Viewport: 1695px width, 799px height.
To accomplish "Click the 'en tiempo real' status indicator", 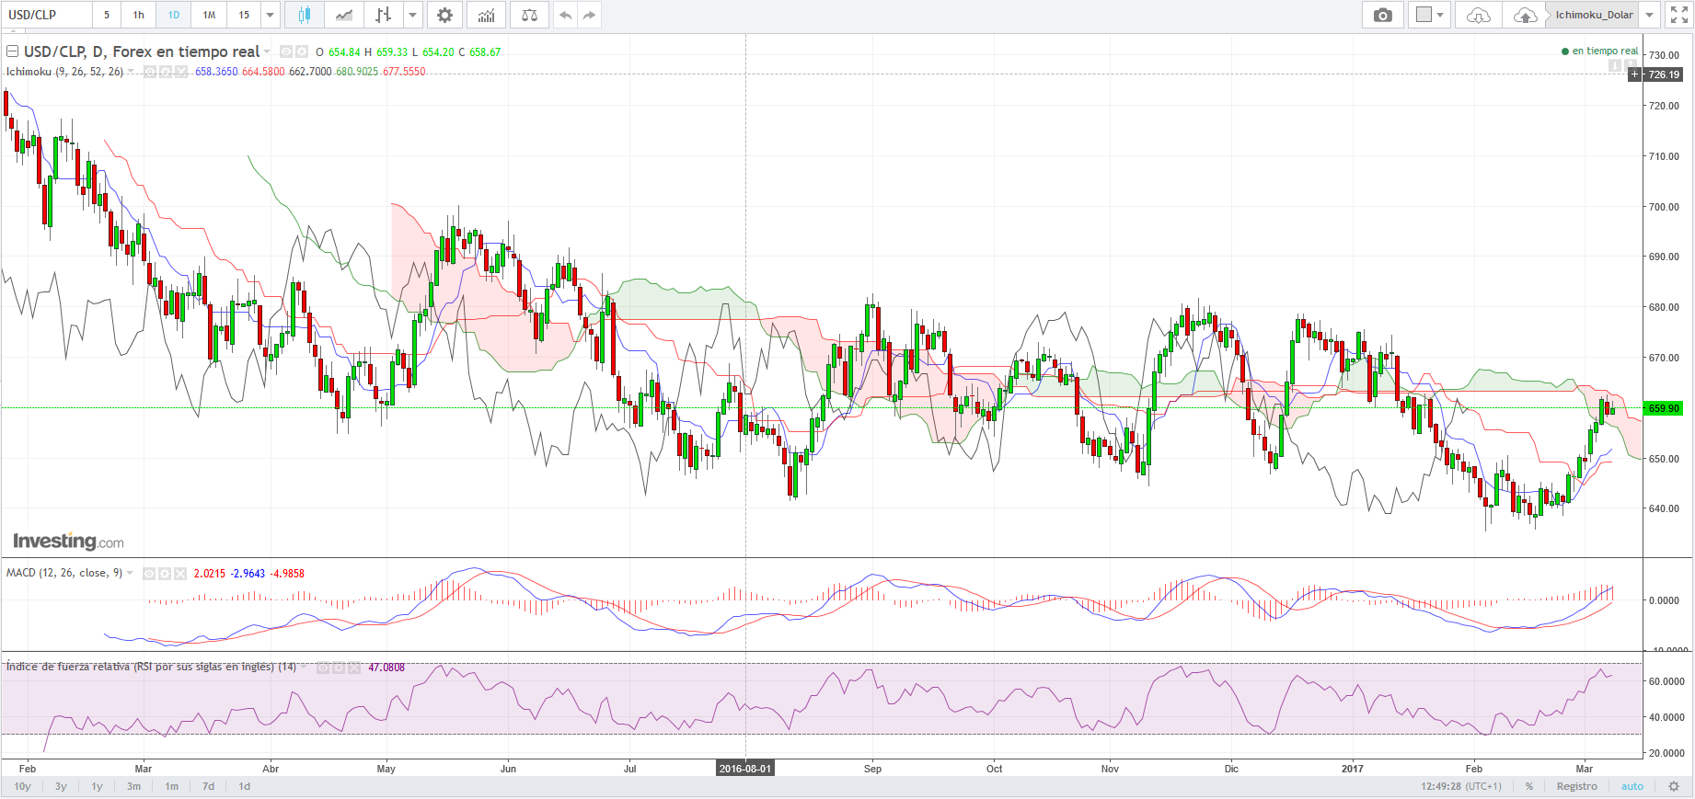I will (1600, 51).
